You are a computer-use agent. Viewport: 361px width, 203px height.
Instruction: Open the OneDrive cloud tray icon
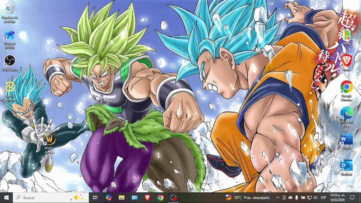click(x=290, y=197)
